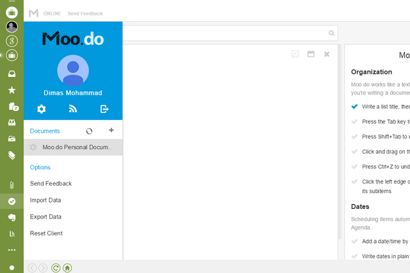This screenshot has height=273, width=410.
Task: Choose Import Data option
Action: point(45,200)
